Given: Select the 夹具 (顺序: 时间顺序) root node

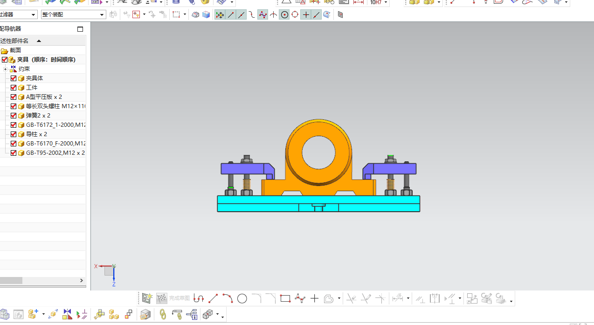Looking at the screenshot, I should pos(46,60).
